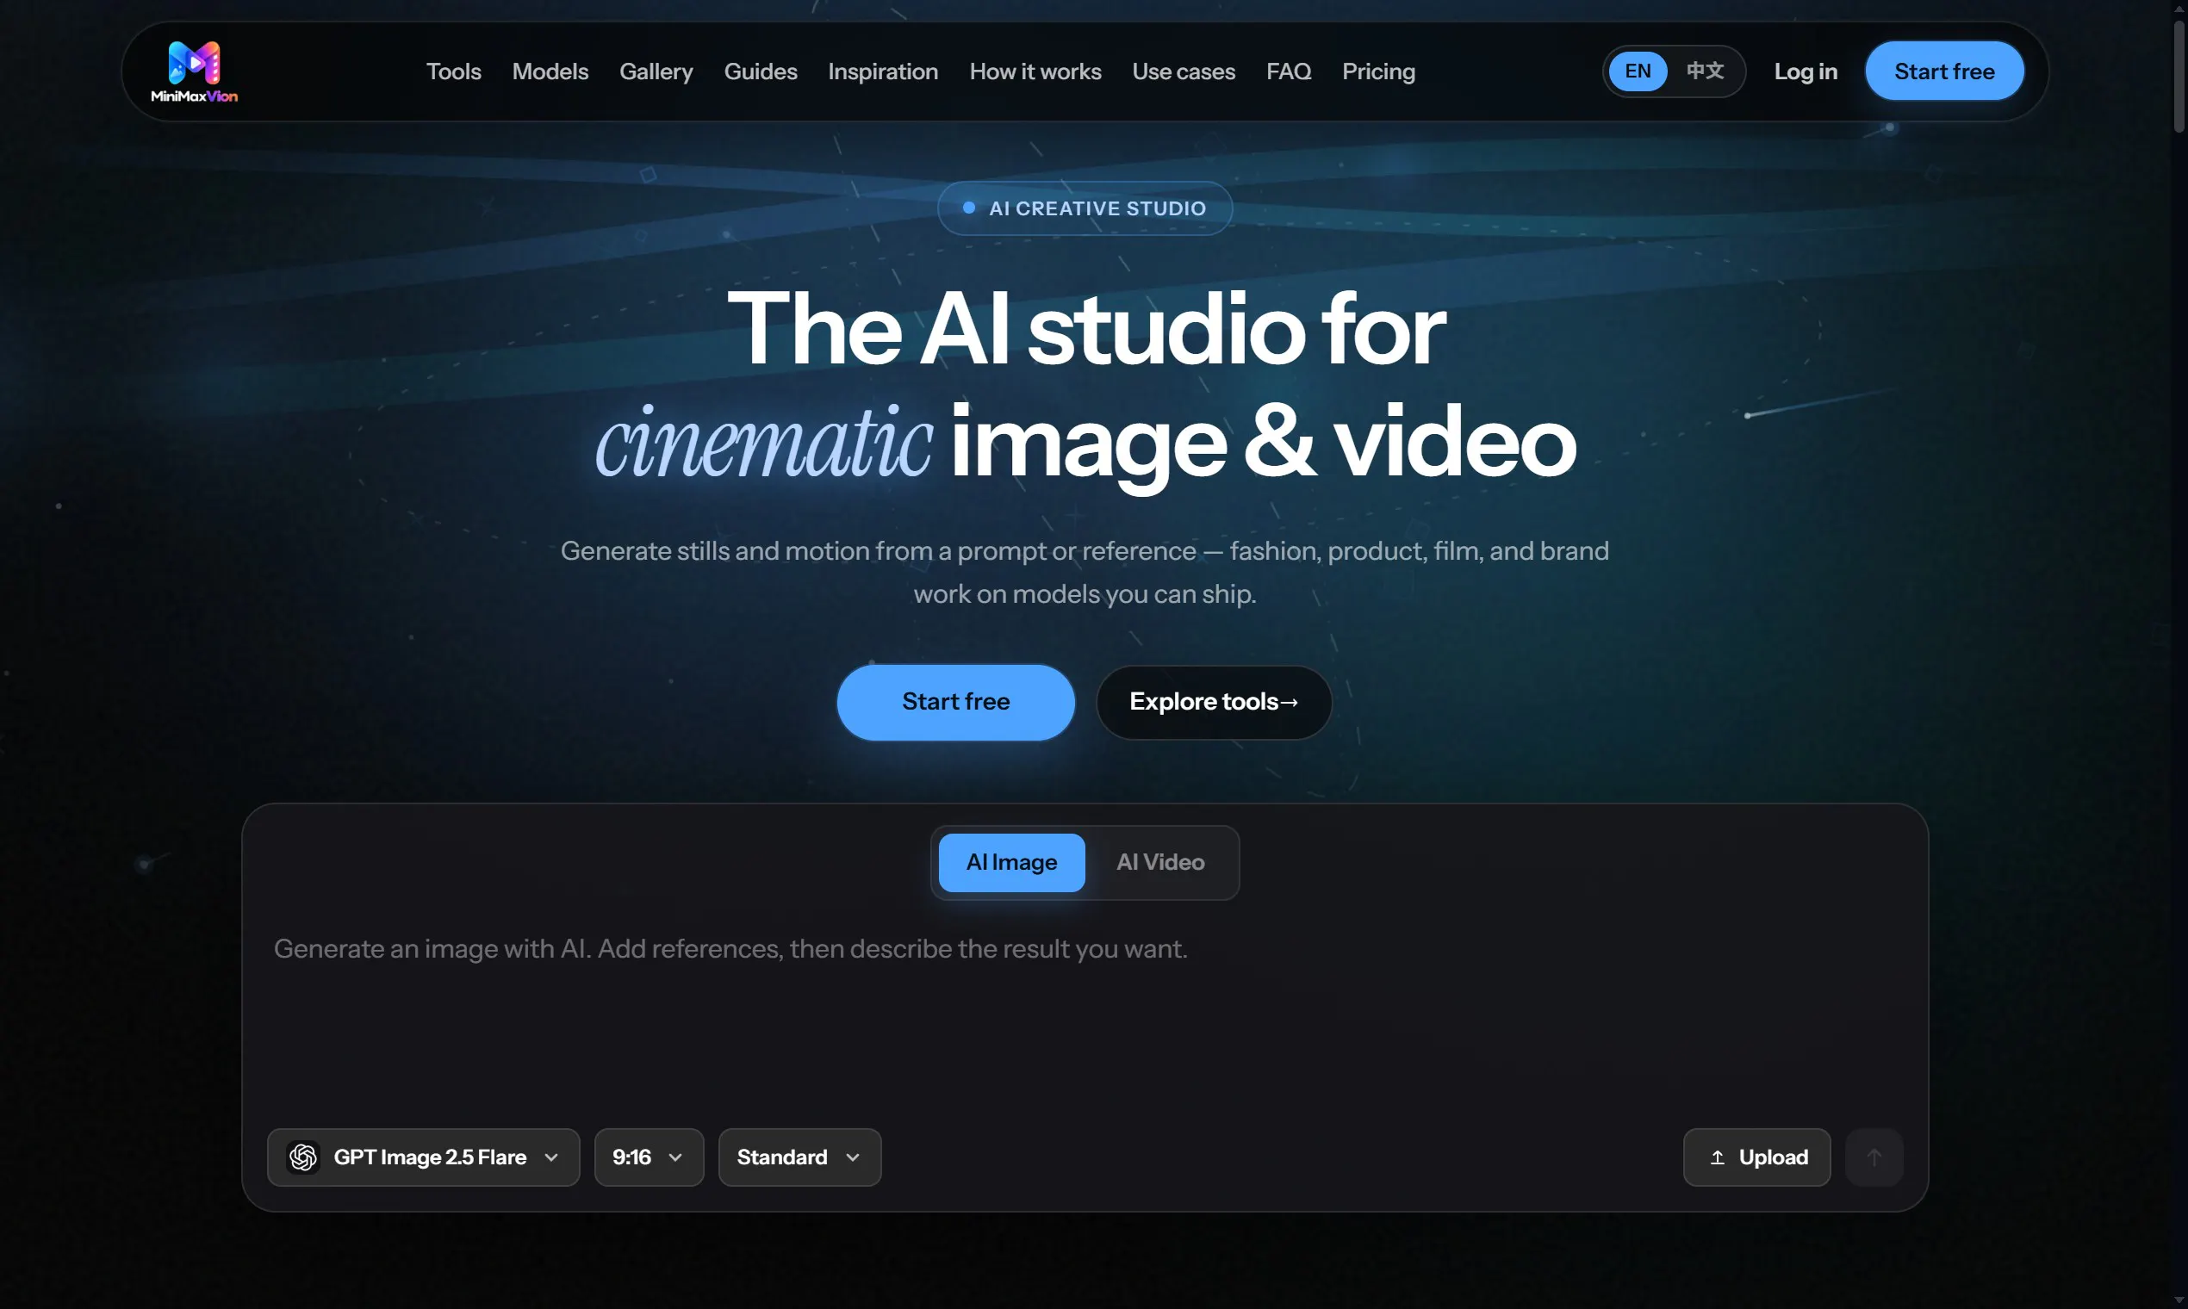Jump to How it works section
The height and width of the screenshot is (1309, 2188).
point(1035,71)
